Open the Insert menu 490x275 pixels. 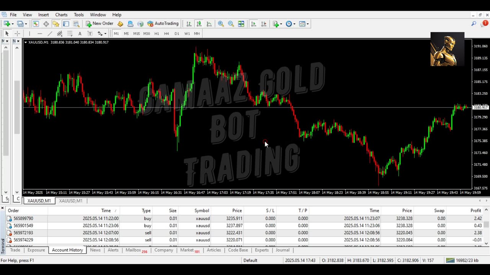point(43,15)
